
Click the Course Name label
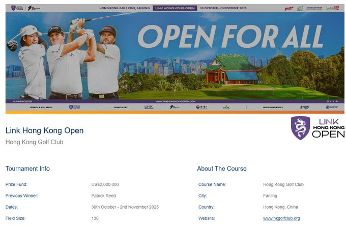point(212,184)
